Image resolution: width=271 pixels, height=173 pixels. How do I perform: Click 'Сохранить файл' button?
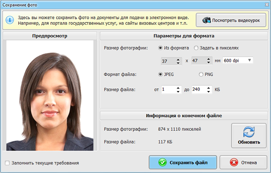click(x=183, y=162)
